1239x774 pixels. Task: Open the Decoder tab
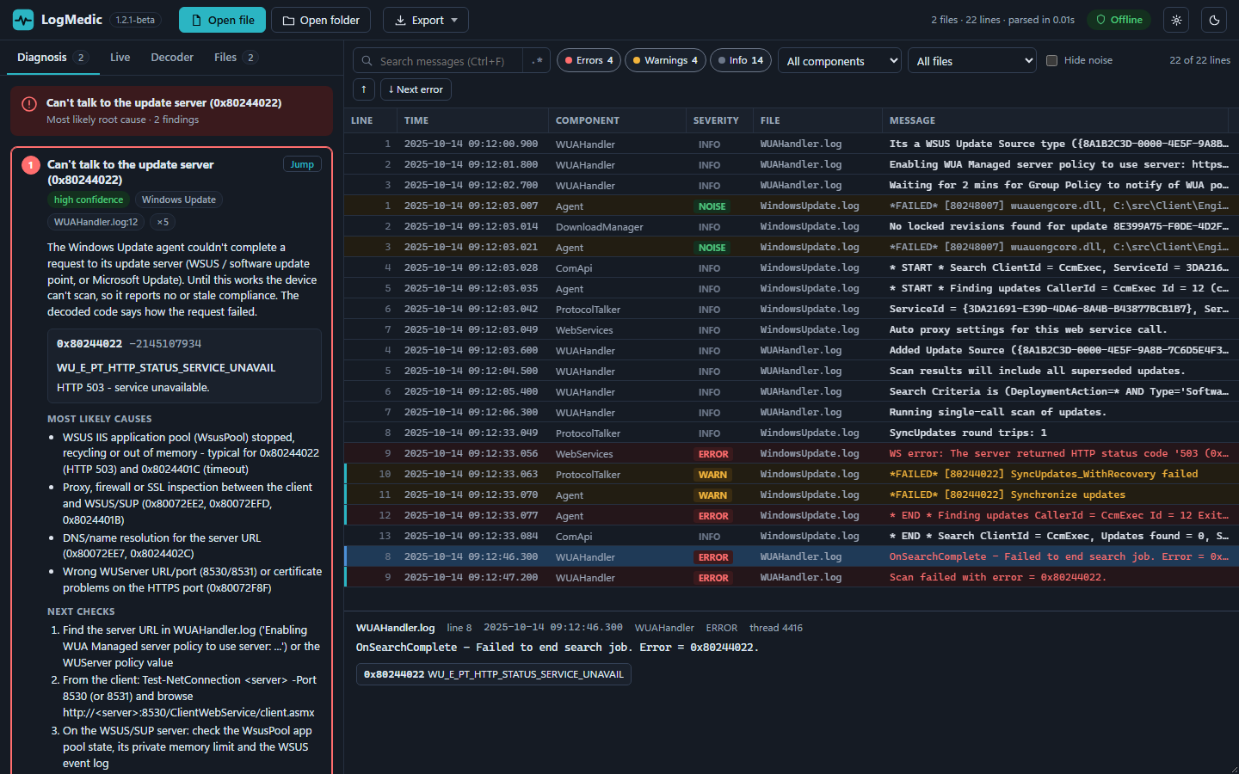pyautogui.click(x=172, y=58)
